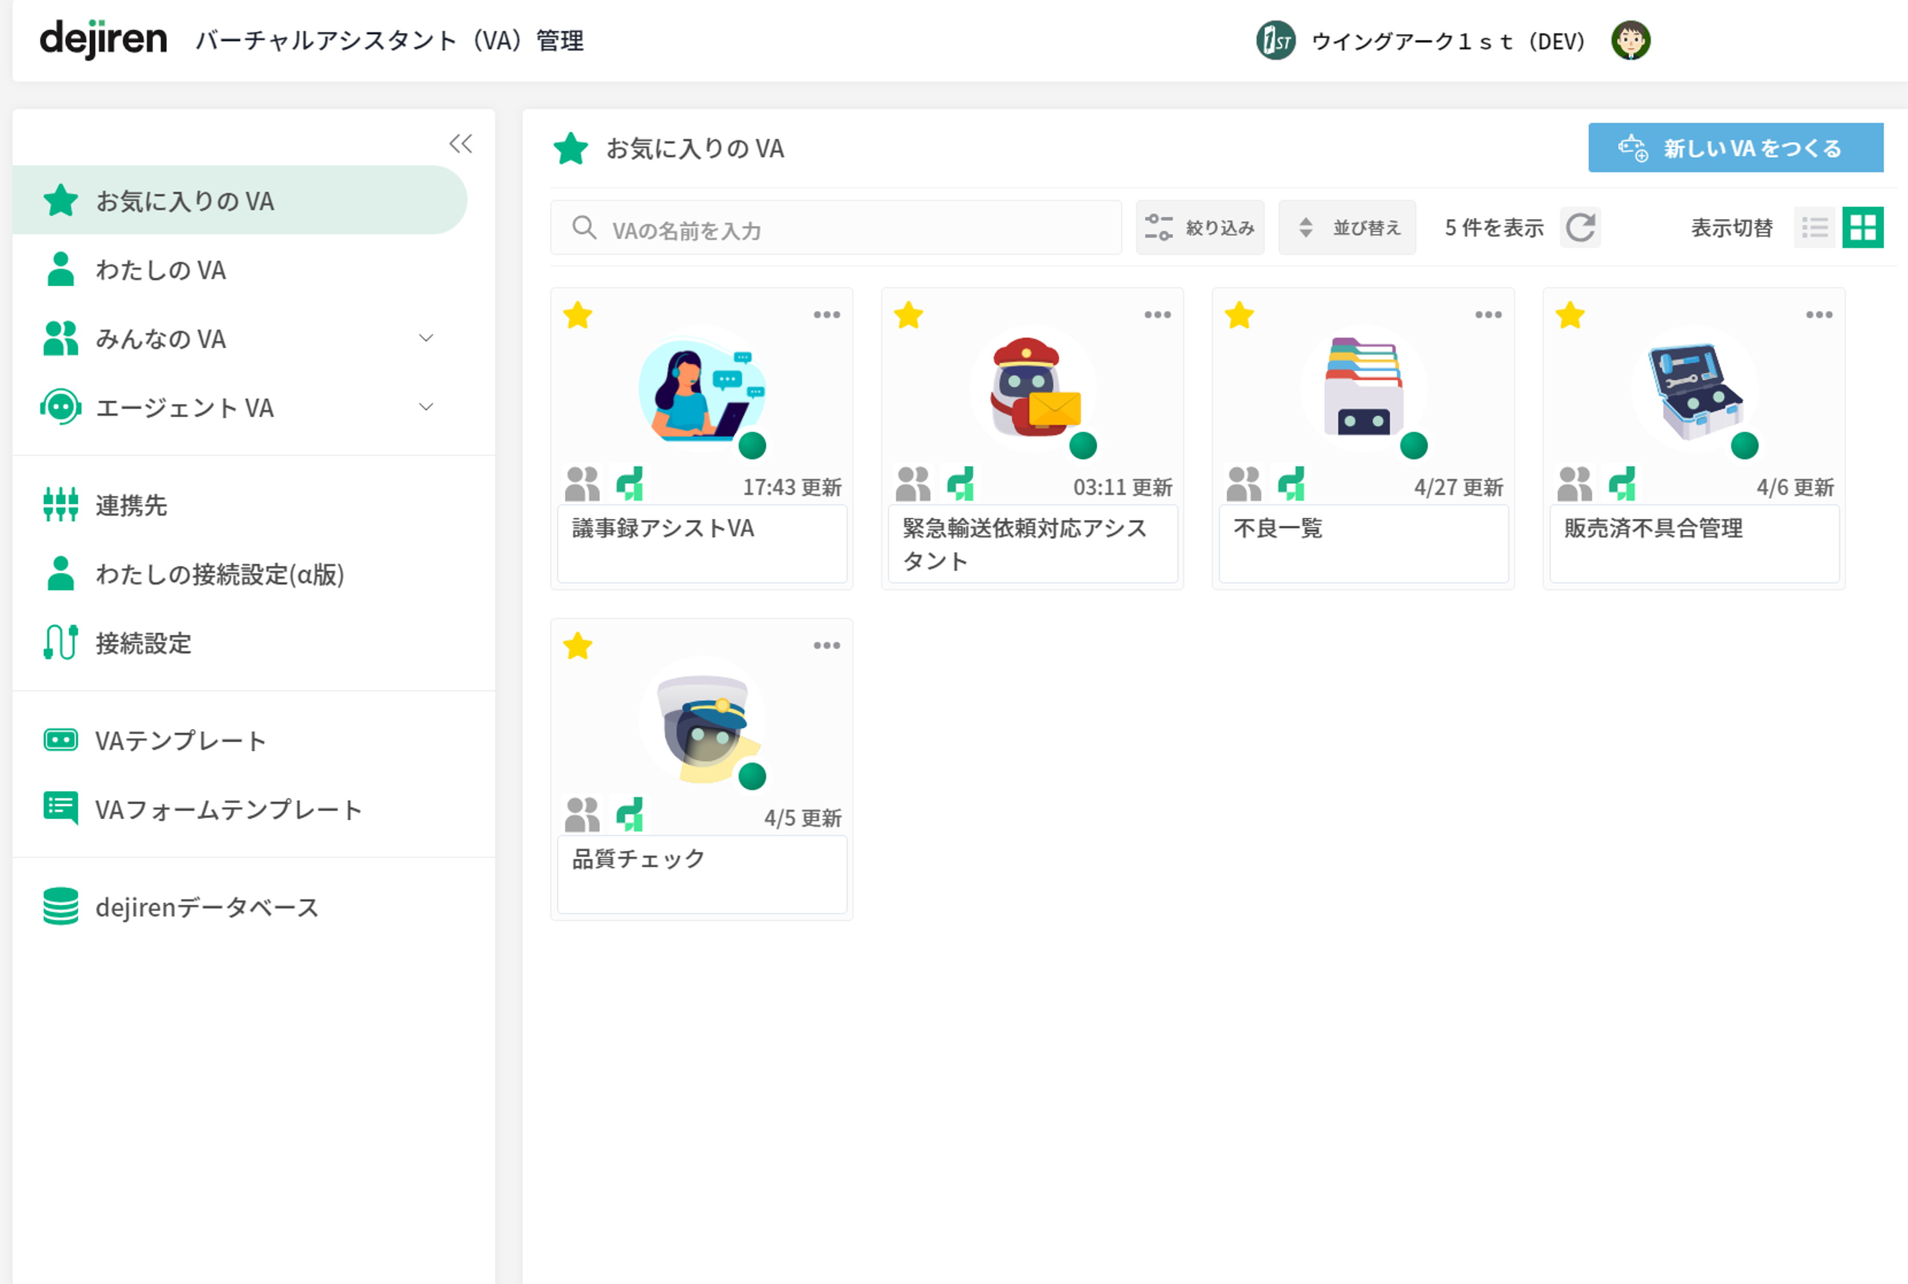Open わたしの接続設定(α版)

pos(219,575)
